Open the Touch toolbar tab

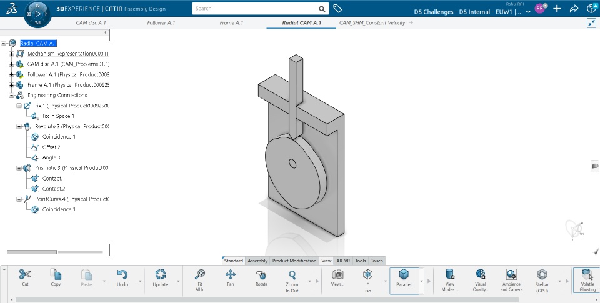(x=377, y=261)
